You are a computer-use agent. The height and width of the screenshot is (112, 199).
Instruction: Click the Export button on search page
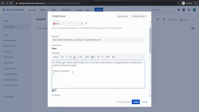[x=184, y=20]
